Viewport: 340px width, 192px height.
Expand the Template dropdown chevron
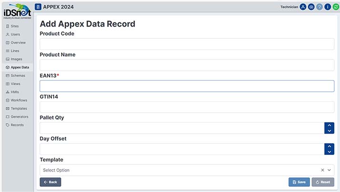[329, 170]
